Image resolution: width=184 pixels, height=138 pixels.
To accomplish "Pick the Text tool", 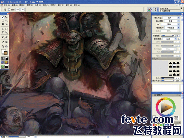I will click(x=3, y=32).
